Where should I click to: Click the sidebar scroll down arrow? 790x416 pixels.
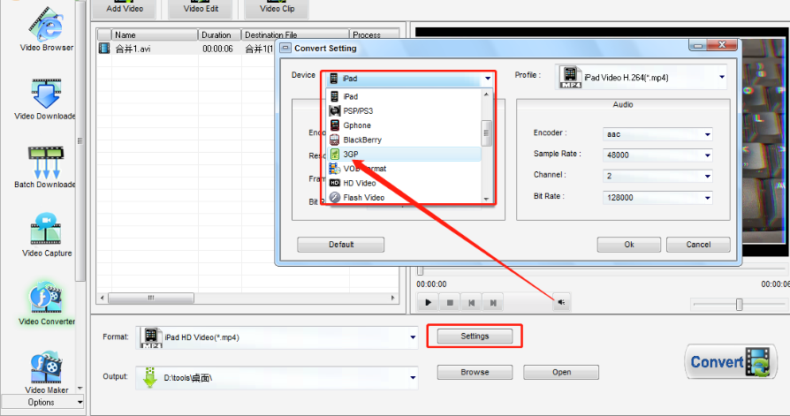tap(80, 389)
